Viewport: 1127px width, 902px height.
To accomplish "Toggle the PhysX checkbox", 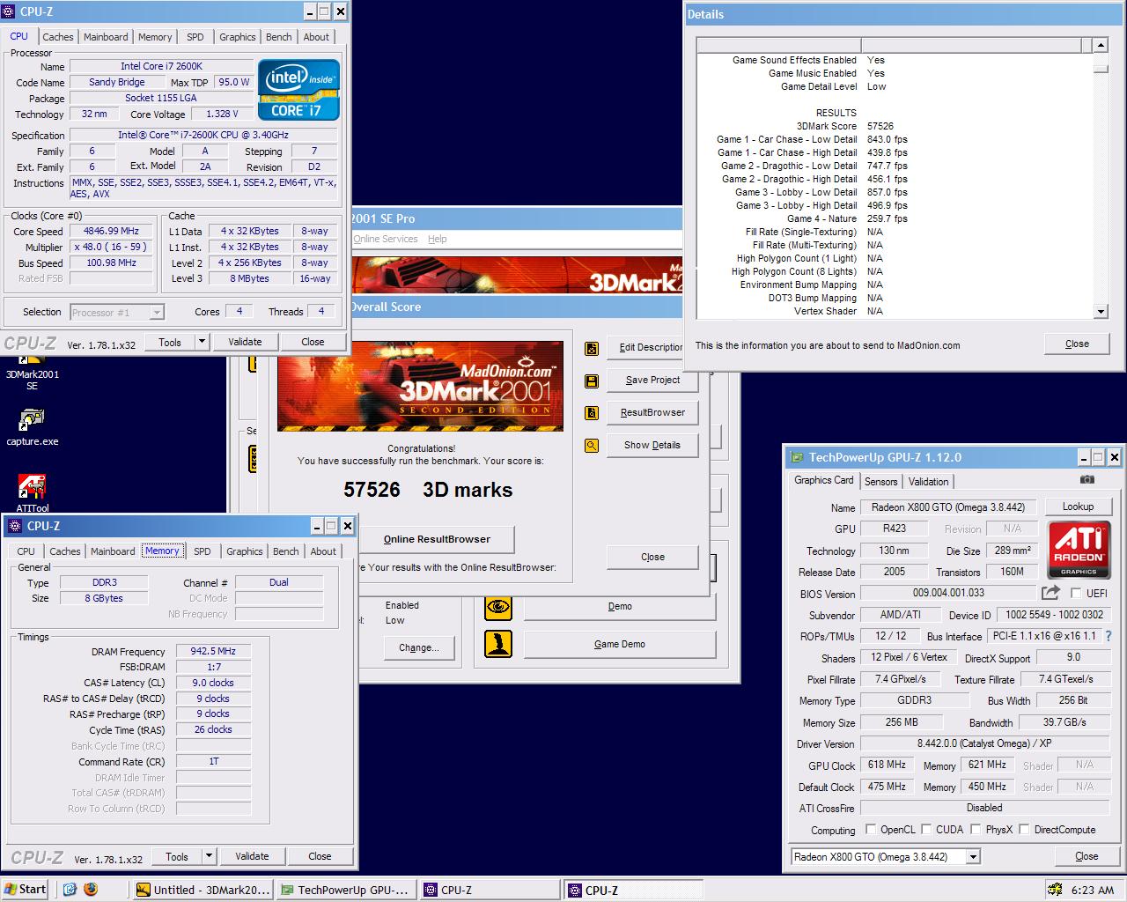I will 976,829.
